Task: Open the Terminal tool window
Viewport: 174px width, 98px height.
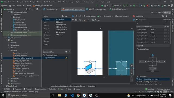Action: (27, 89)
